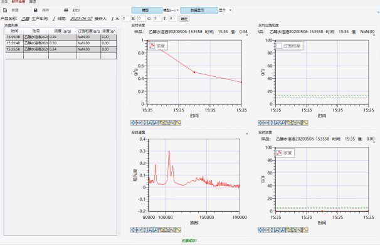Click the printer icon in toolbar
The height and width of the screenshot is (245, 380).
coord(66,10)
